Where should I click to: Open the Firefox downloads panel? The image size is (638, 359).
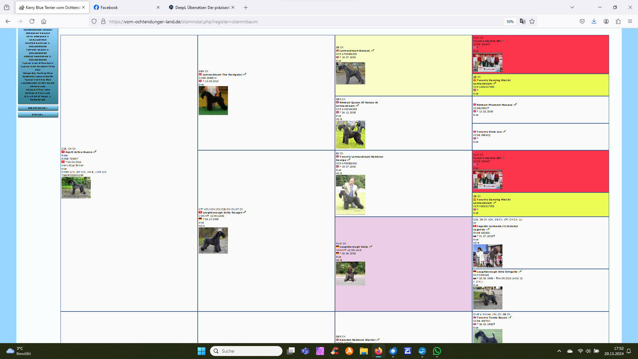coord(594,22)
